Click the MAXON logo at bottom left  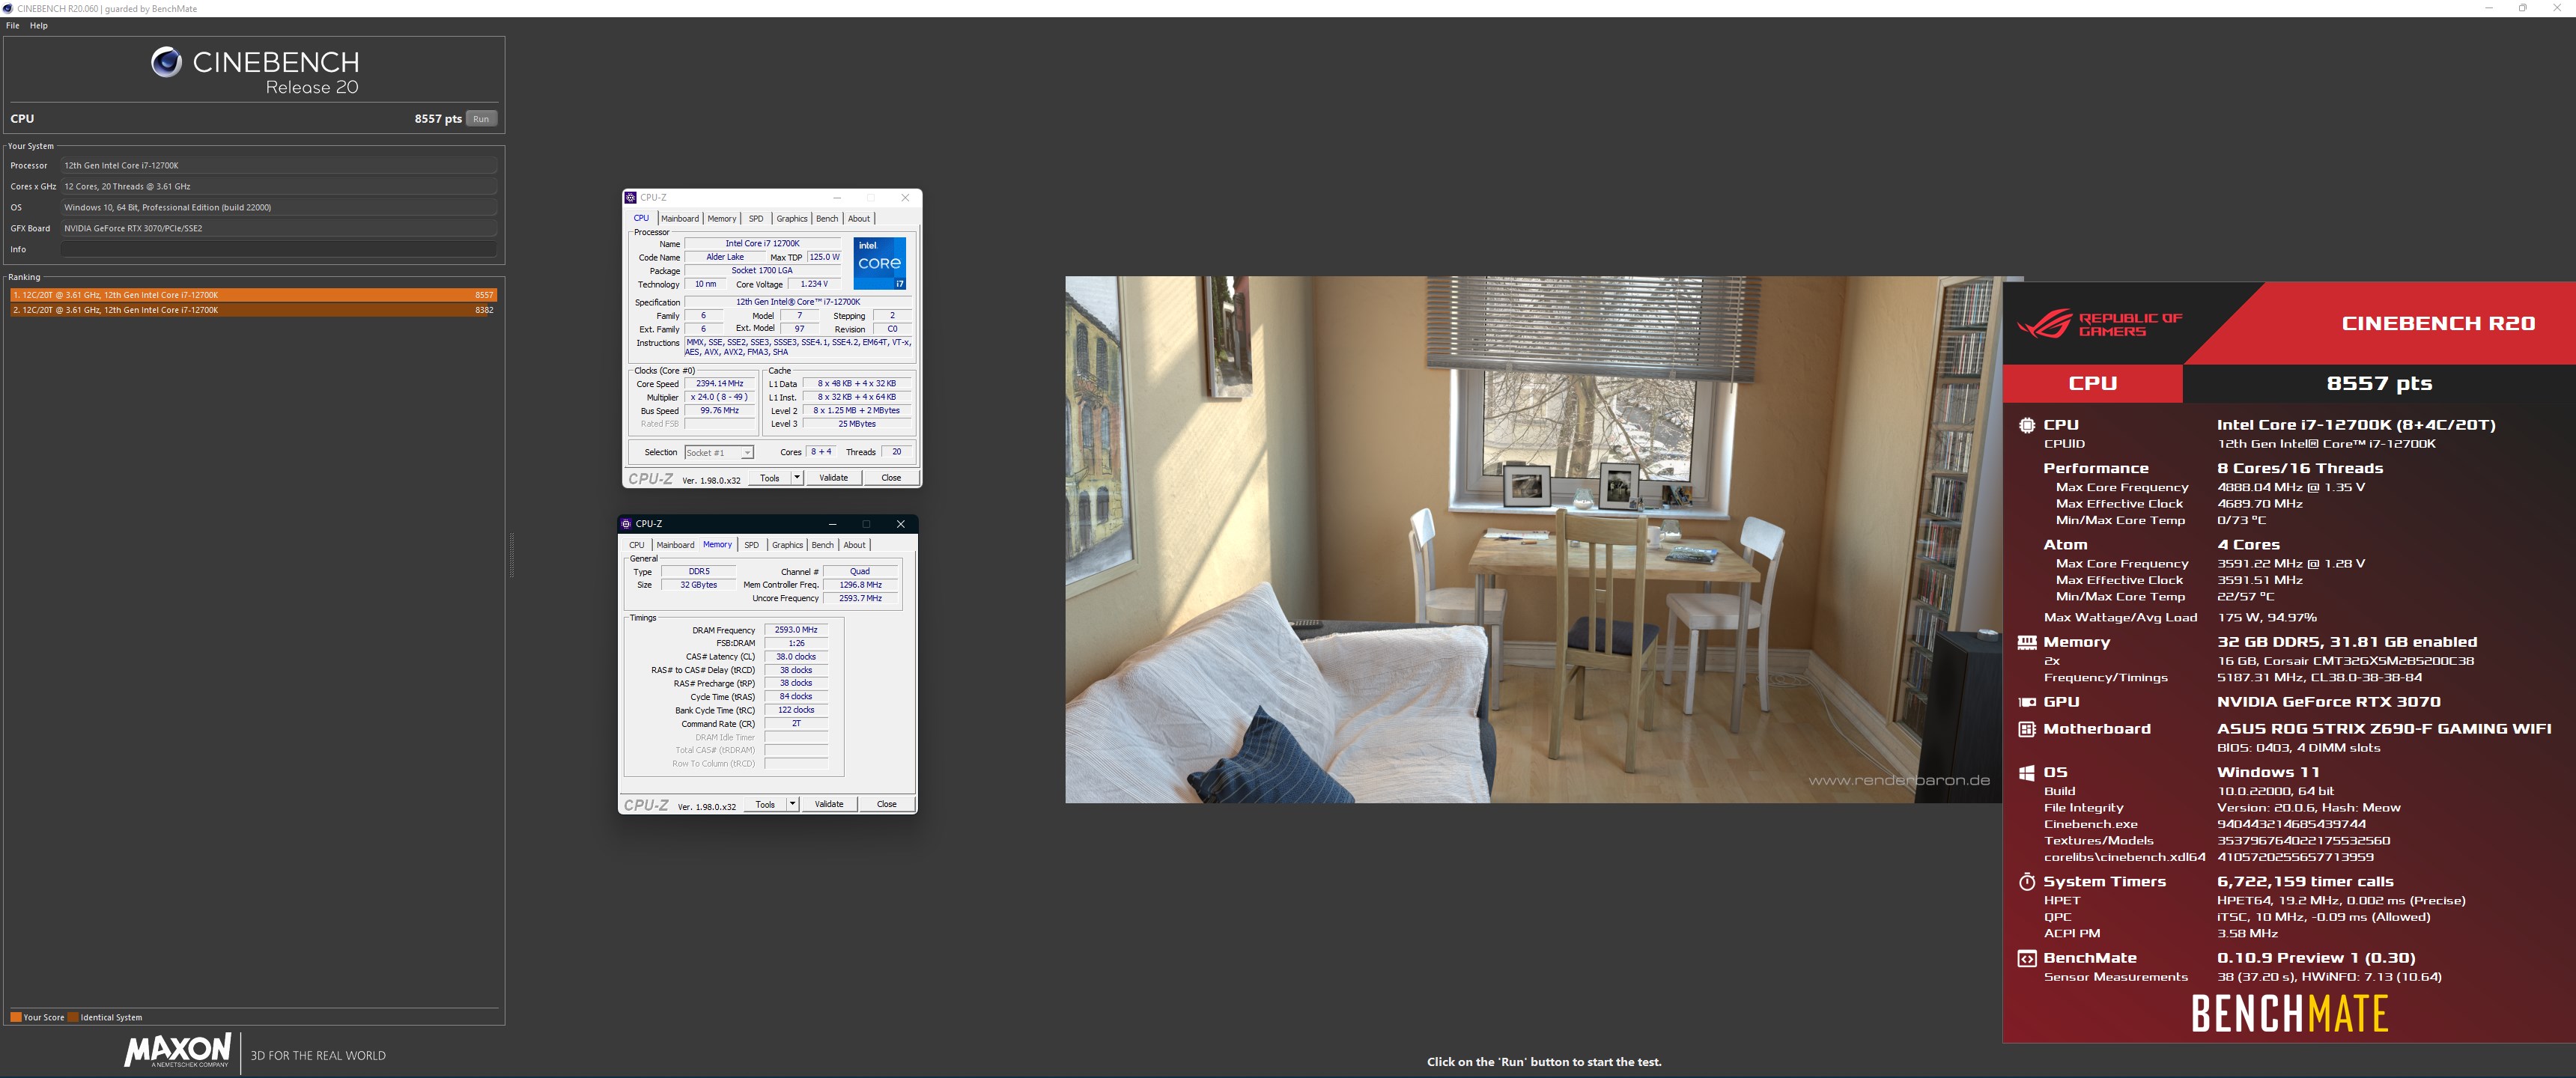point(178,1050)
